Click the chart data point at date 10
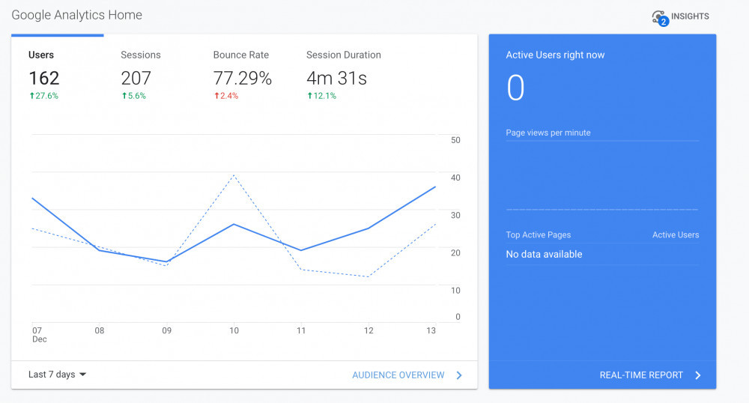 pos(234,224)
